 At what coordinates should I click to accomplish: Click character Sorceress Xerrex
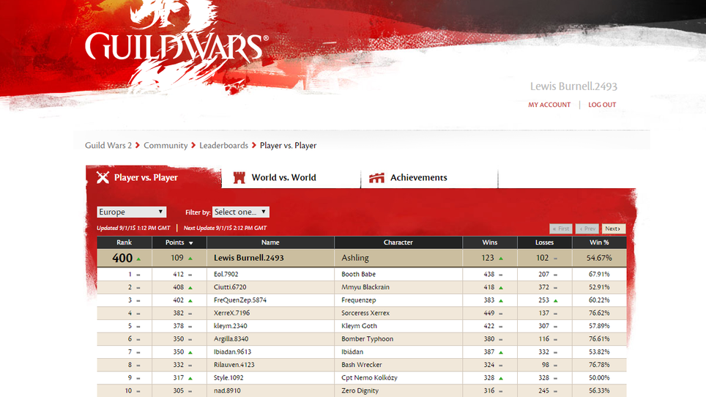click(365, 313)
